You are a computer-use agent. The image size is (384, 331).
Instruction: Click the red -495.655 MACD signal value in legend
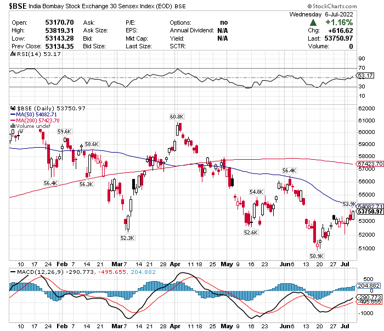[112, 272]
